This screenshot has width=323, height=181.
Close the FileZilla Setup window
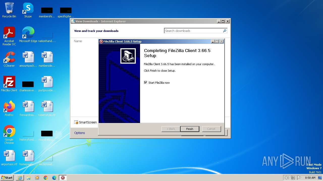[221, 41]
